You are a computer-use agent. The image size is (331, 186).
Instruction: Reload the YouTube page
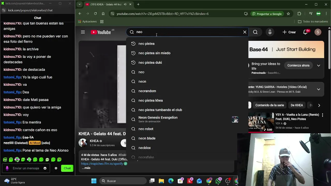pos(95,14)
